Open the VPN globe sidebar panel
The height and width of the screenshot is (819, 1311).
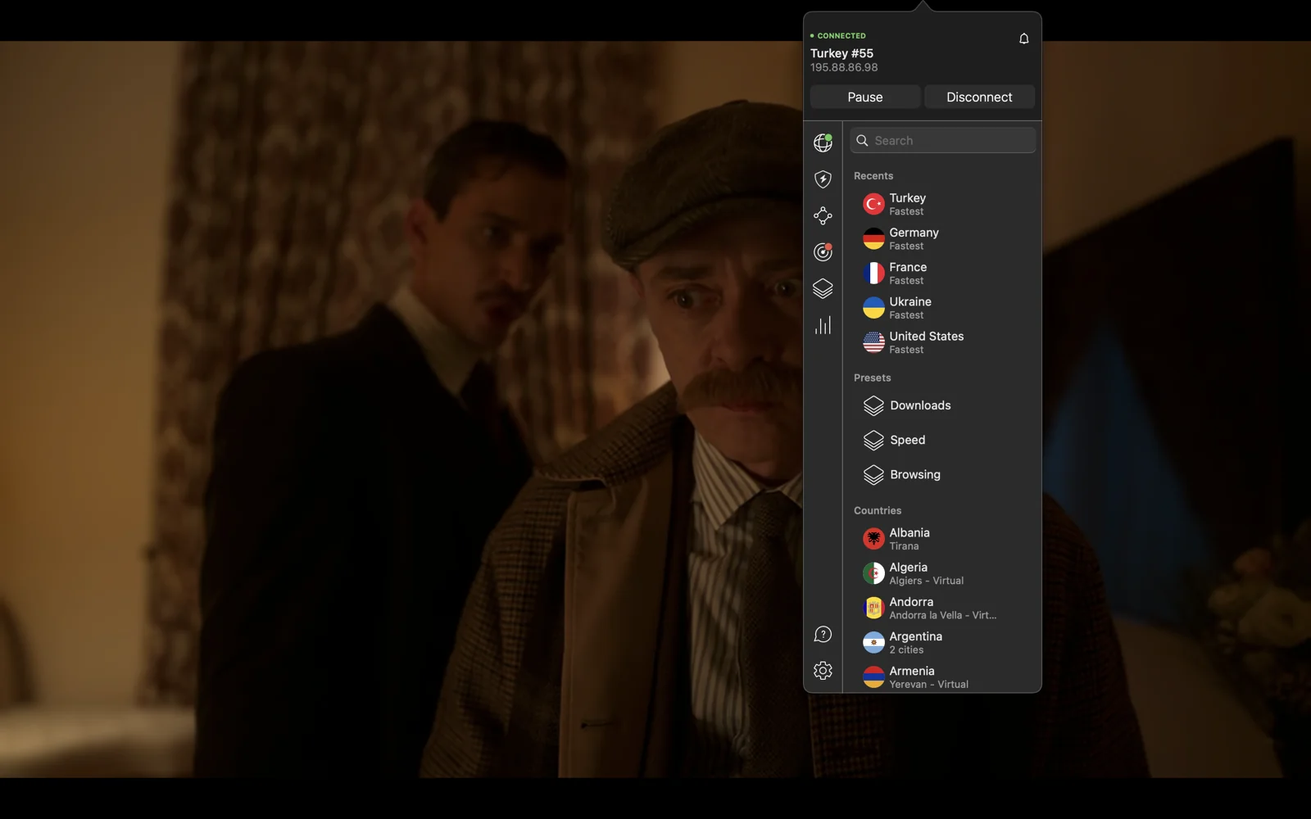coord(823,142)
